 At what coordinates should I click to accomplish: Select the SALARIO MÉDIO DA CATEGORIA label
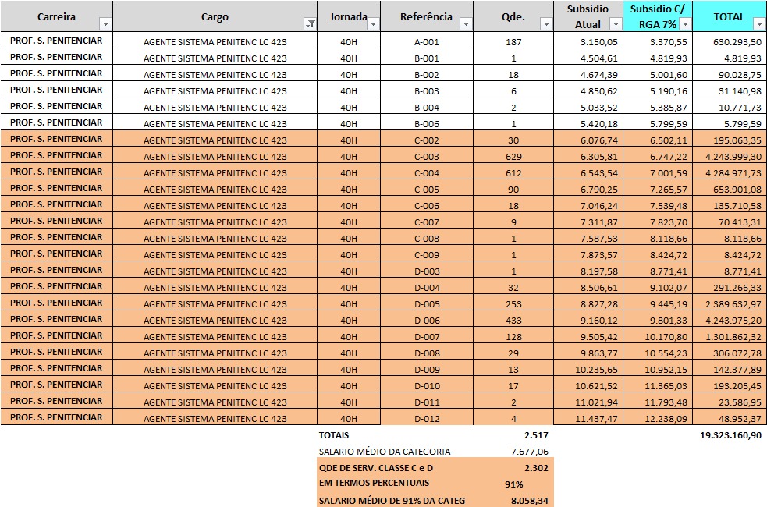(384, 452)
